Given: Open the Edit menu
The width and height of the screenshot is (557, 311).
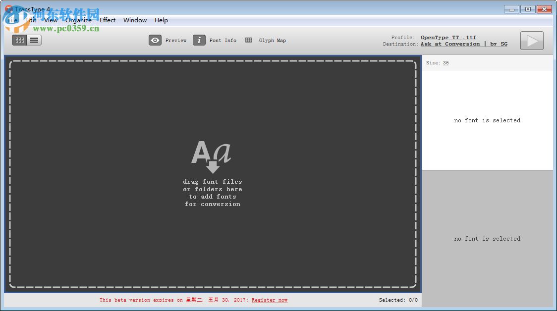Looking at the screenshot, I should tap(30, 20).
